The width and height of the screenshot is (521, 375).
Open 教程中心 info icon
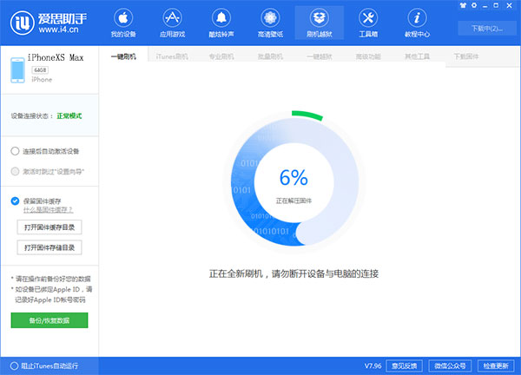[x=417, y=18]
